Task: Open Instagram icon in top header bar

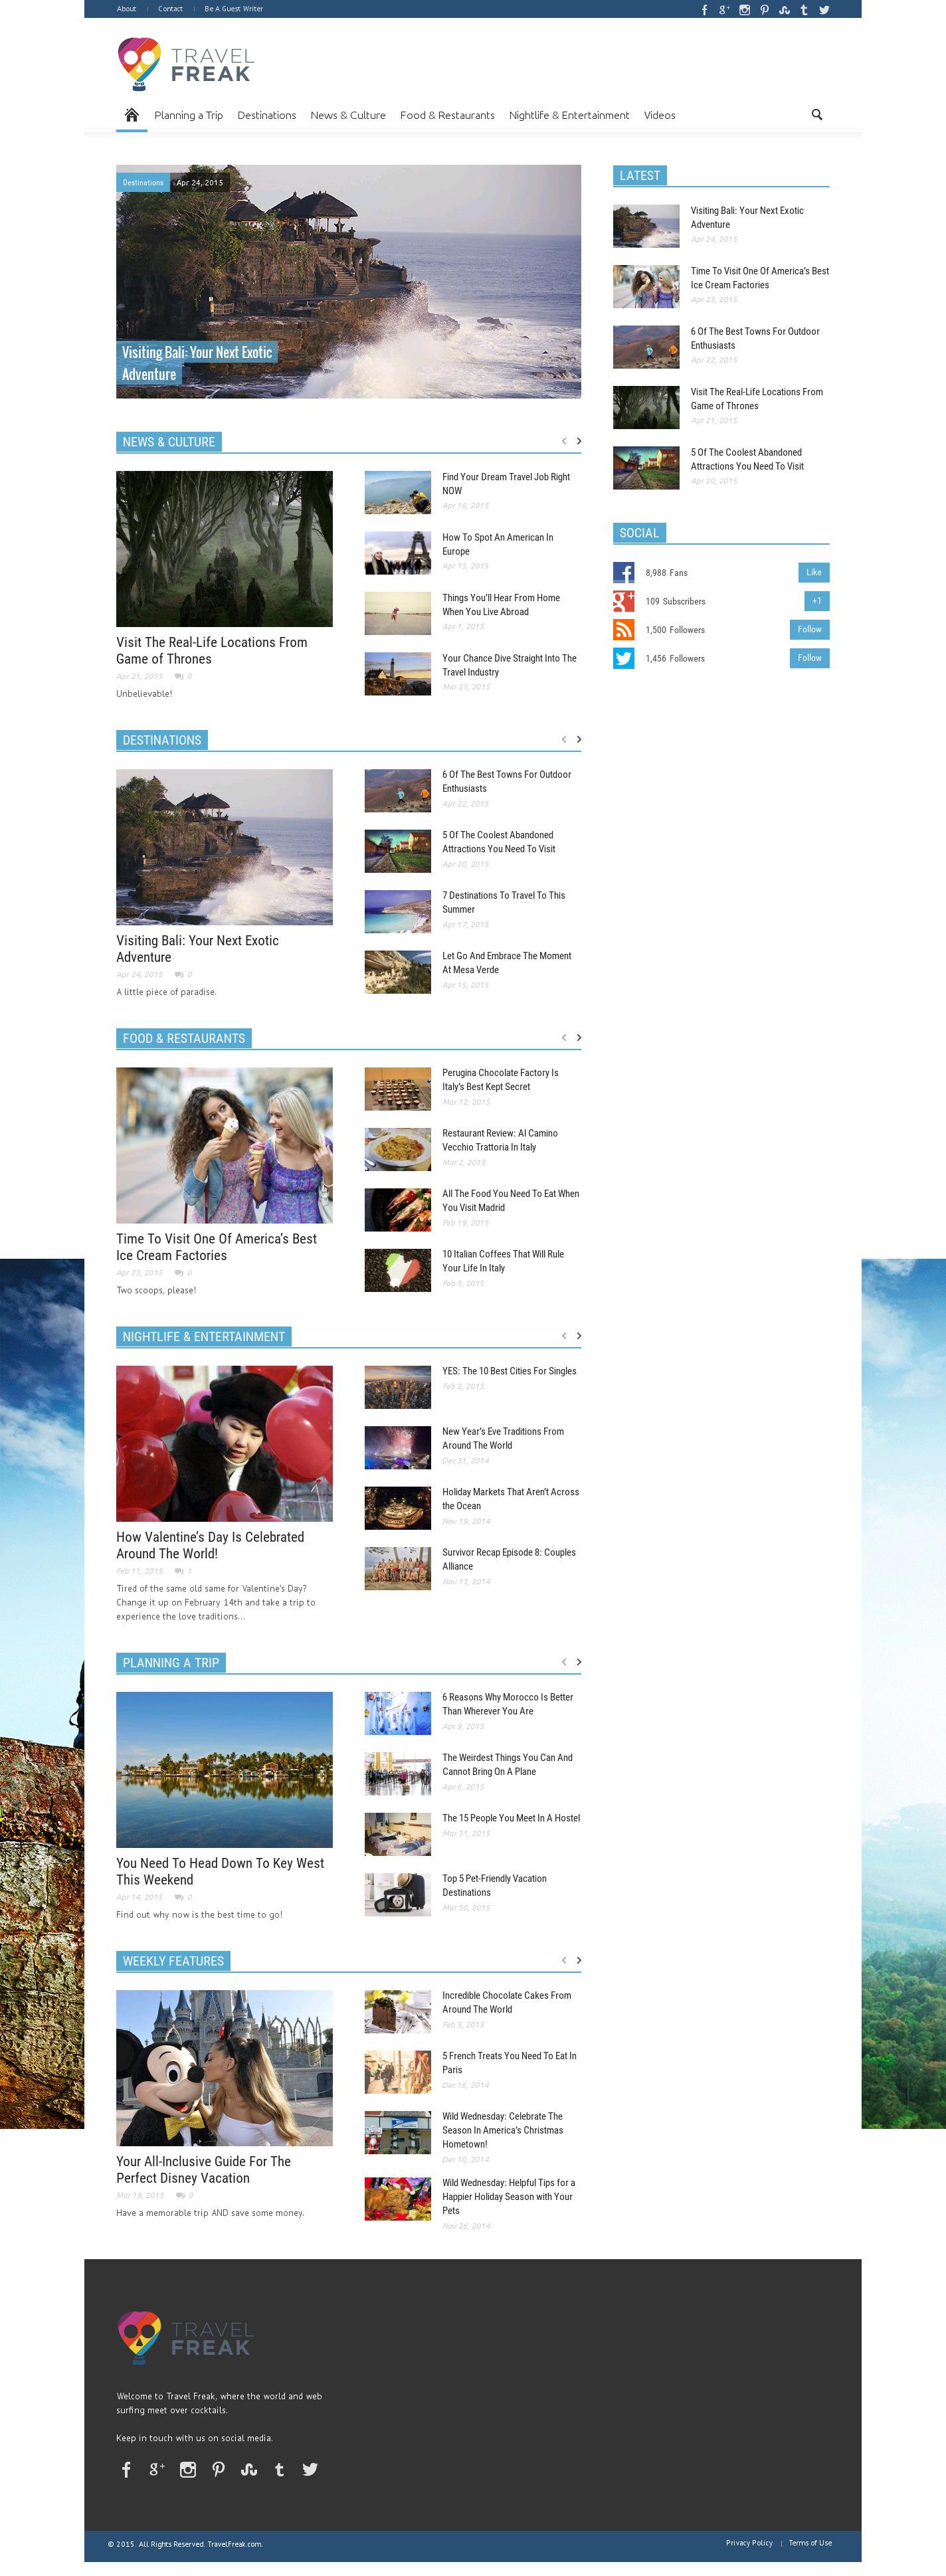Action: point(744,10)
